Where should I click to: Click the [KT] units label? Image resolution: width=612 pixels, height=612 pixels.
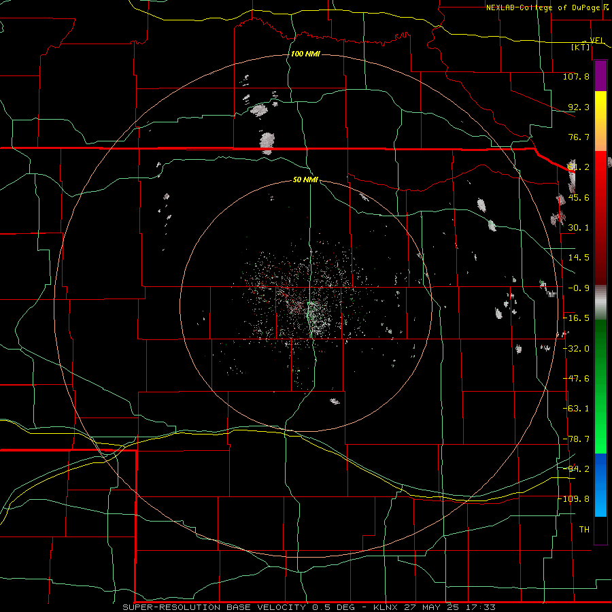(580, 47)
